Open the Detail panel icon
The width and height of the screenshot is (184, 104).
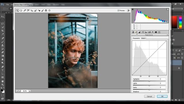[140, 32]
